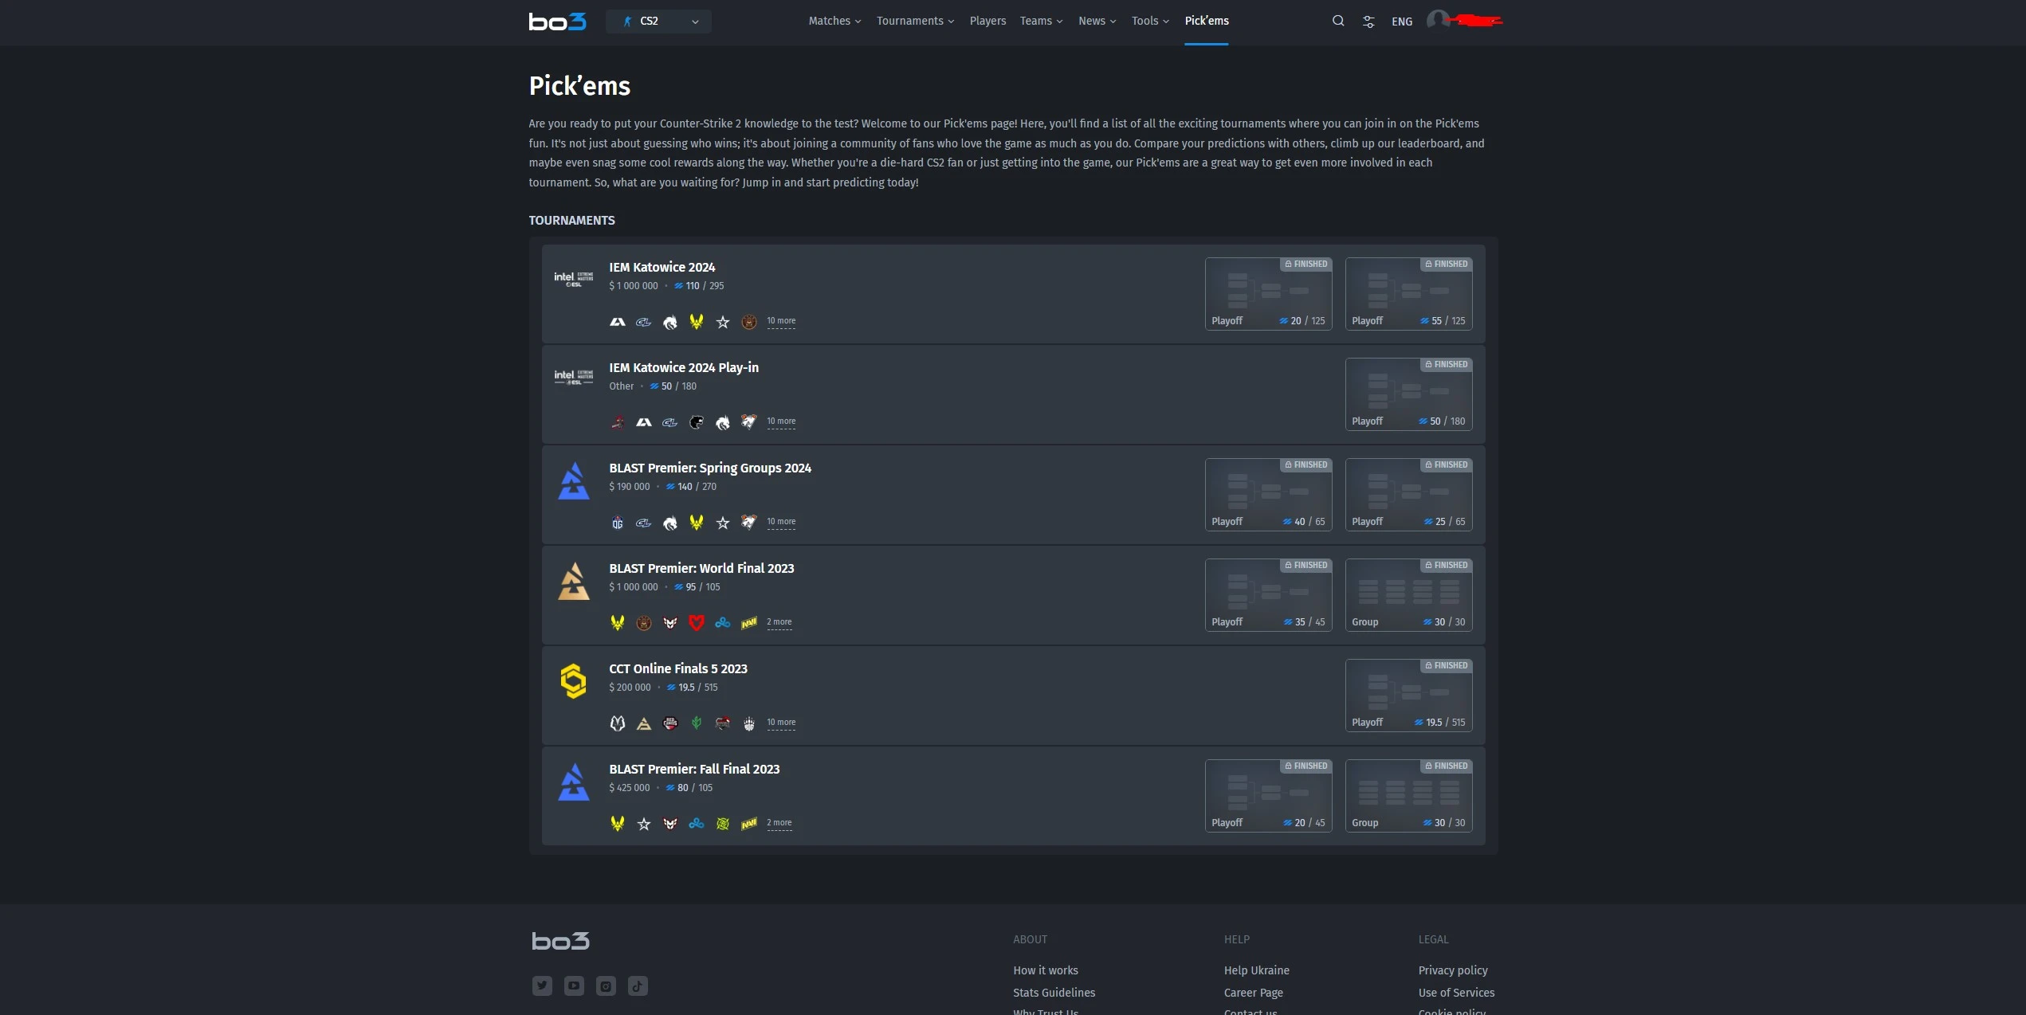This screenshot has width=2026, height=1015.
Task: Show 2 more teams in Fall Final 2023
Action: pyautogui.click(x=779, y=823)
